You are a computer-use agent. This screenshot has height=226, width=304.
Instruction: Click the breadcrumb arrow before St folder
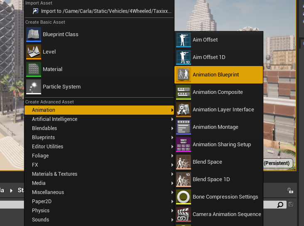(x=11, y=191)
